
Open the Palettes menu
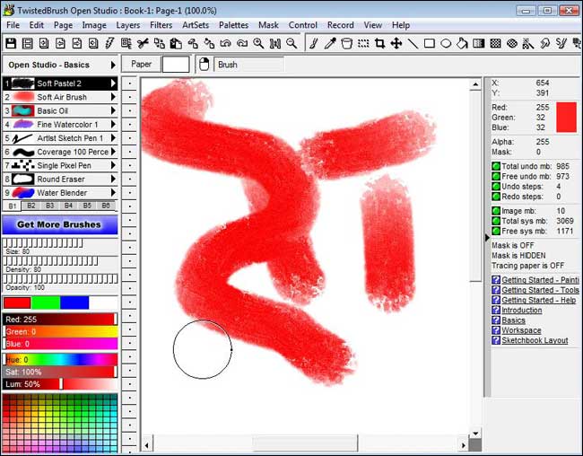pos(233,25)
